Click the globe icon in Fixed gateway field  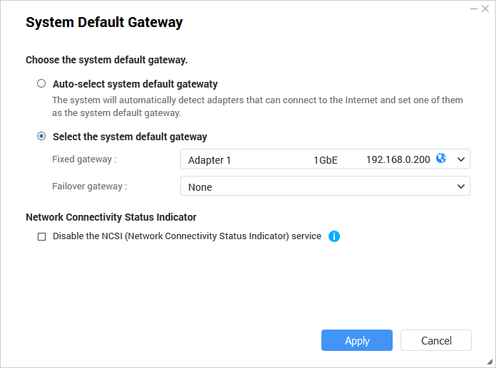coord(441,159)
